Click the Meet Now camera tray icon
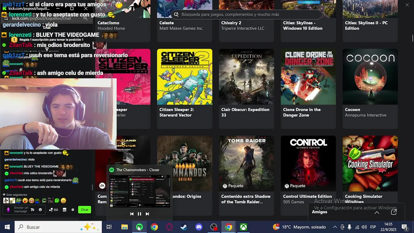This screenshot has width=414, height=233. coord(342,227)
